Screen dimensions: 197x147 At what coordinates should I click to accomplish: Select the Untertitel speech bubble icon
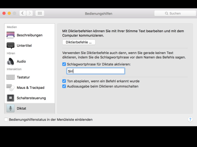coord(10,46)
